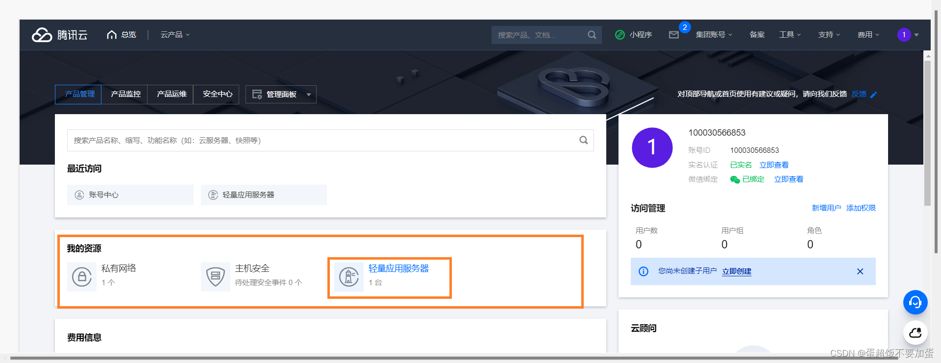
Task: Click the recent 轻量应用服务器 lighthouse icon
Action: [213, 195]
